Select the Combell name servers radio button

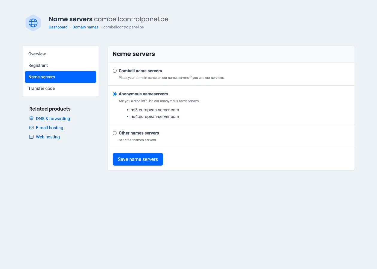click(x=115, y=71)
